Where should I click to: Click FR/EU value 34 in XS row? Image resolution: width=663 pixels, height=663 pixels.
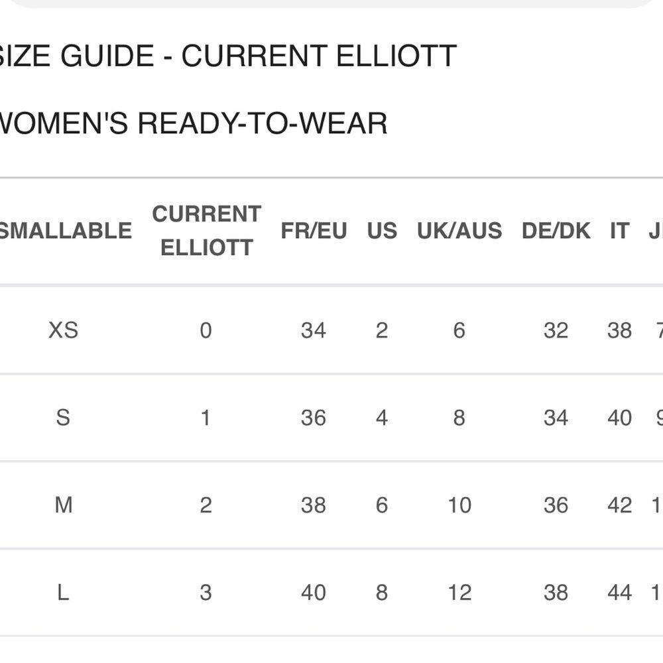pyautogui.click(x=314, y=330)
